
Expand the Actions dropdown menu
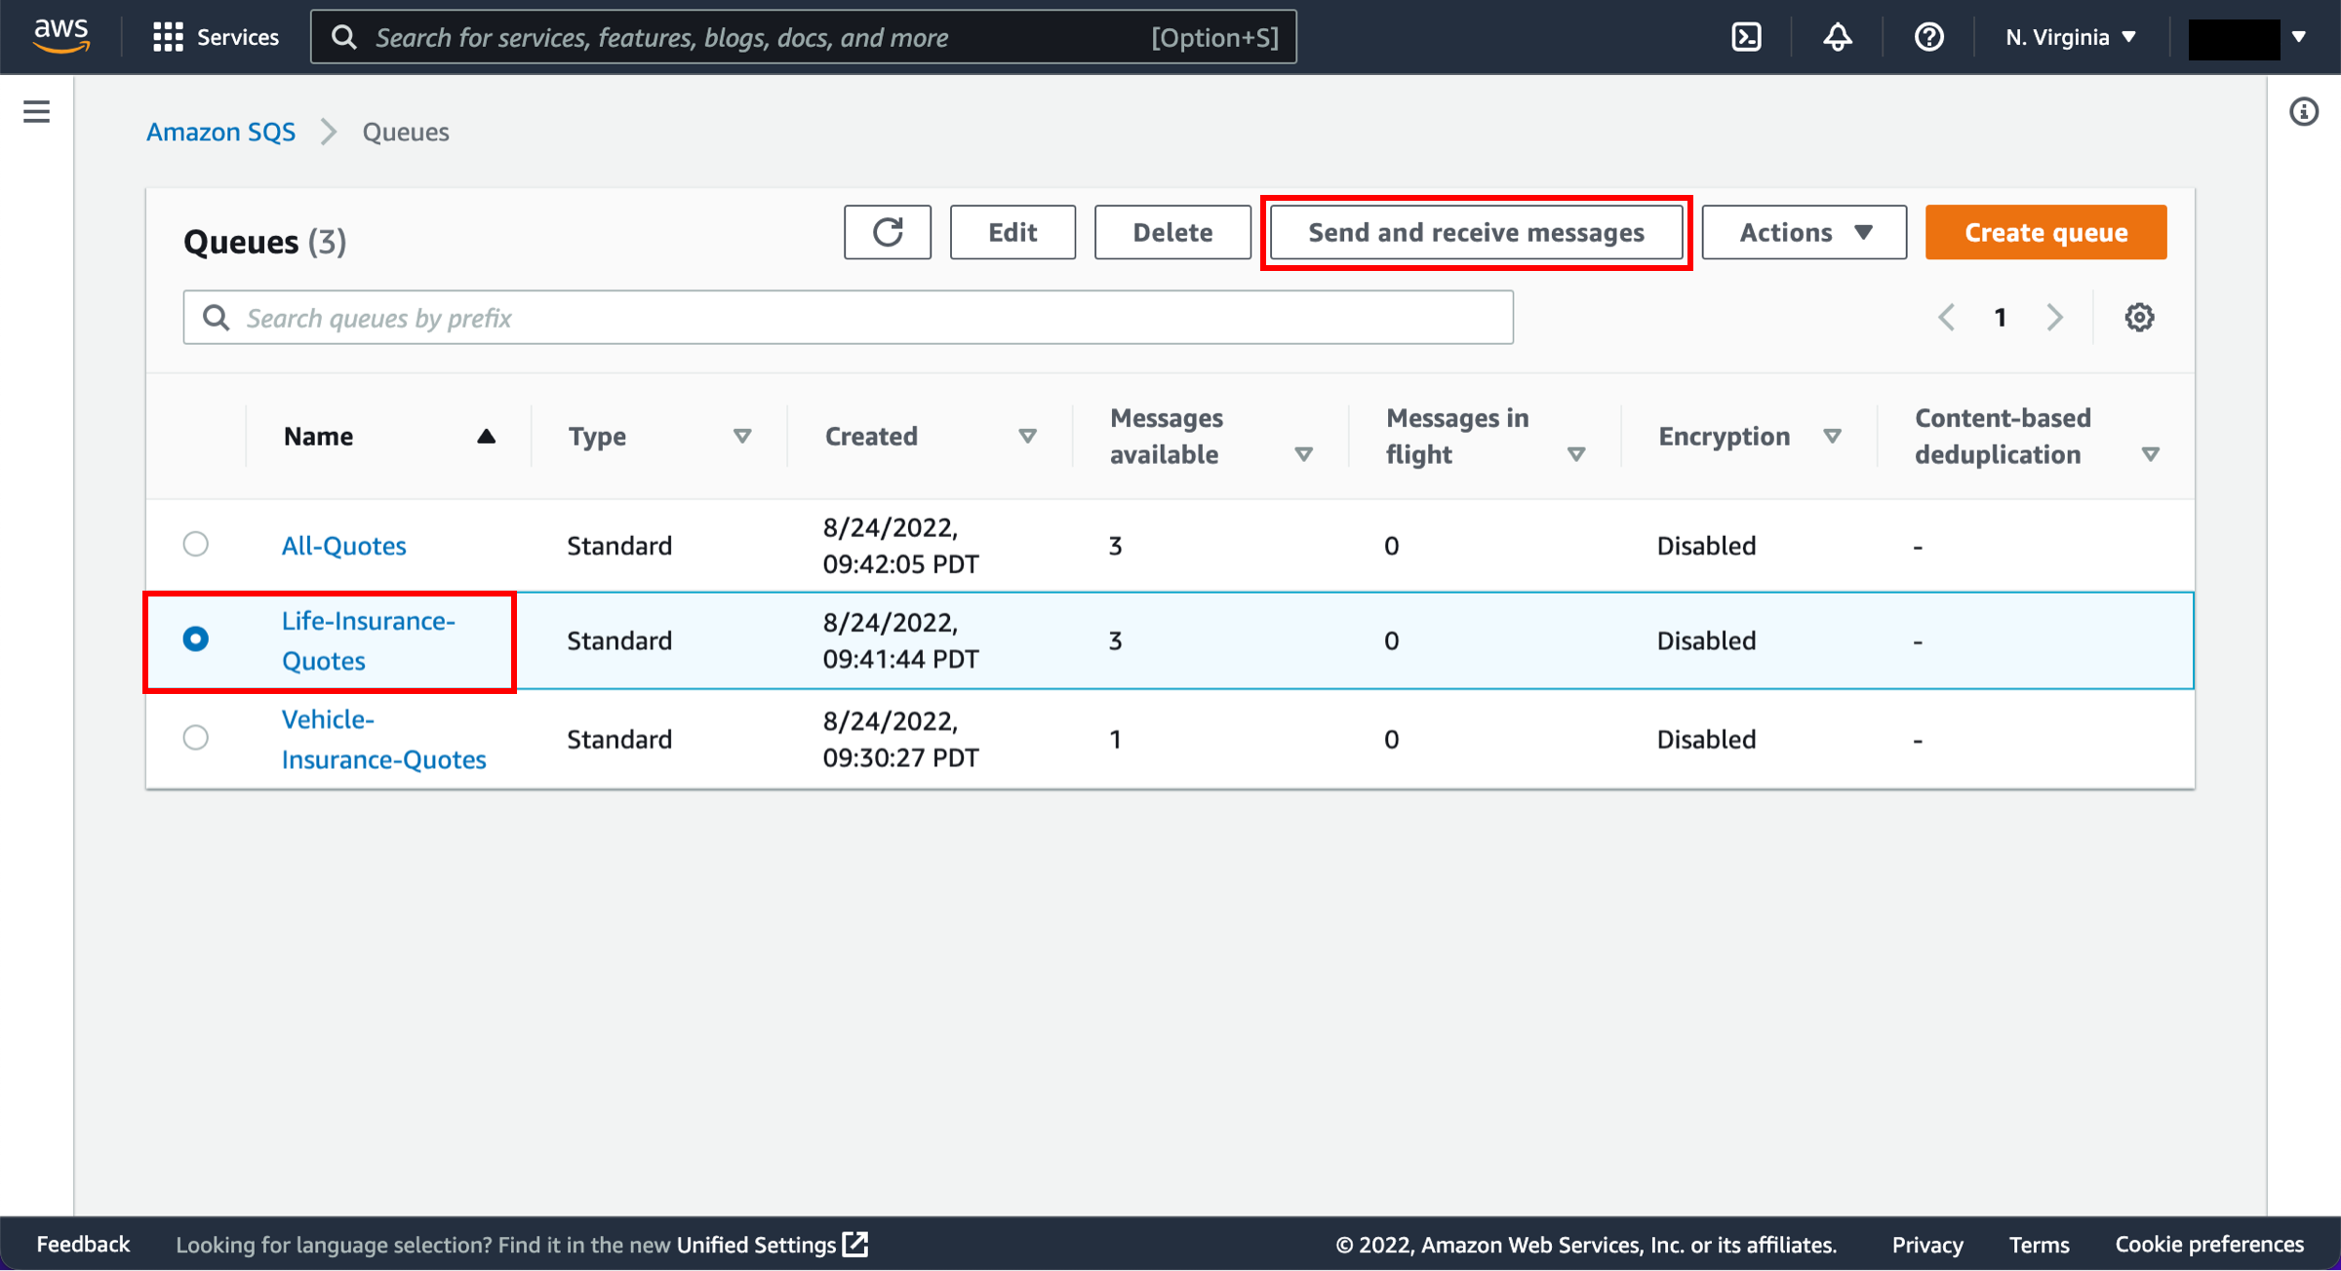tap(1805, 232)
